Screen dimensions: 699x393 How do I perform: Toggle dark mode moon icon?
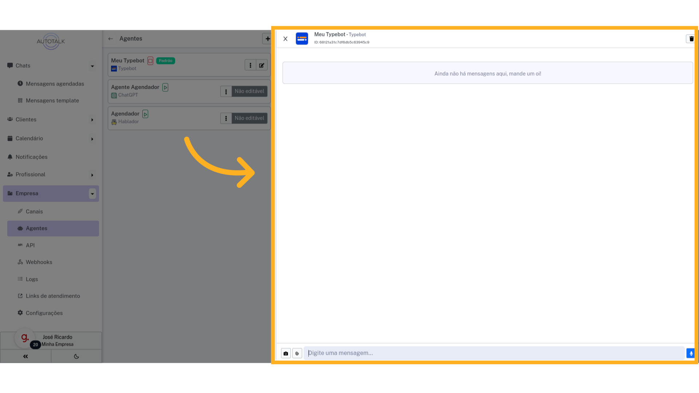(76, 357)
